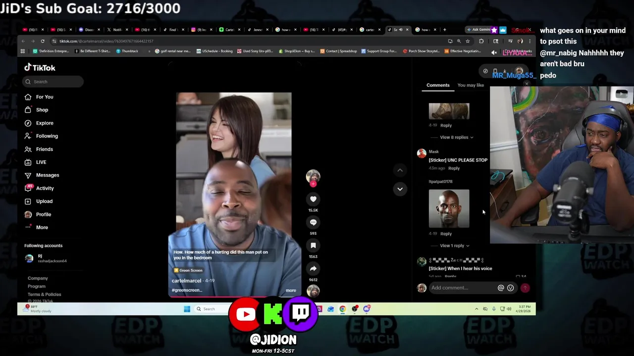The height and width of the screenshot is (356, 634).
Task: Share the video with the arrow icon
Action: click(313, 268)
